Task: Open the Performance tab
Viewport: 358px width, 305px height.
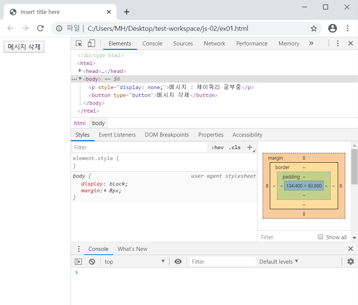Action: tap(251, 44)
